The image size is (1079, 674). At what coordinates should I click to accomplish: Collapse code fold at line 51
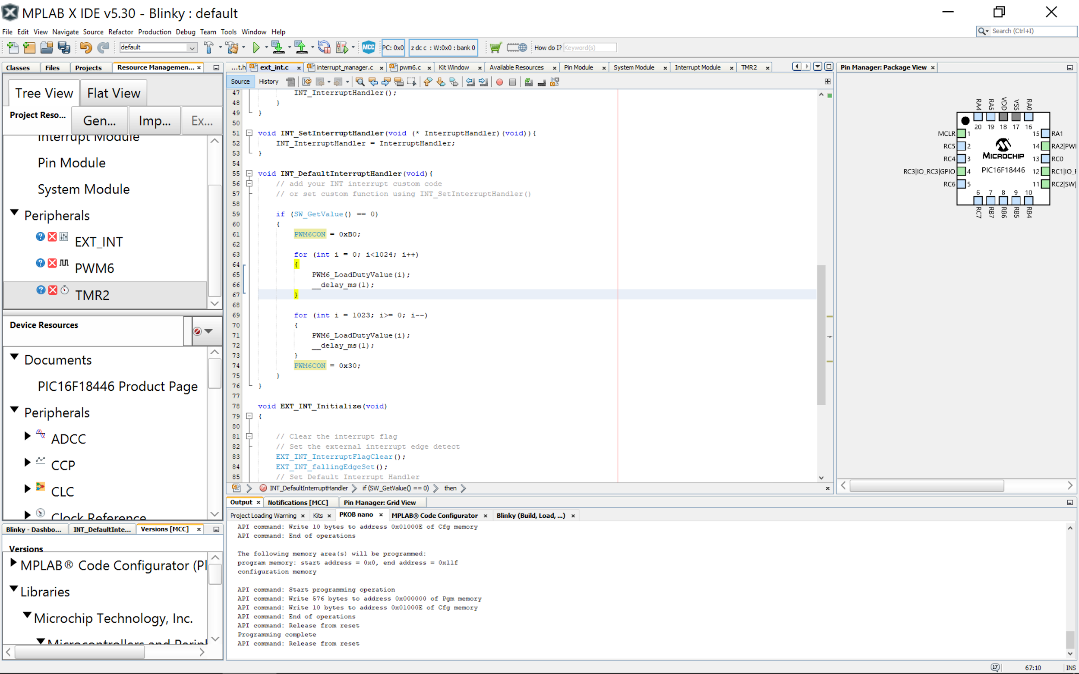coord(250,133)
